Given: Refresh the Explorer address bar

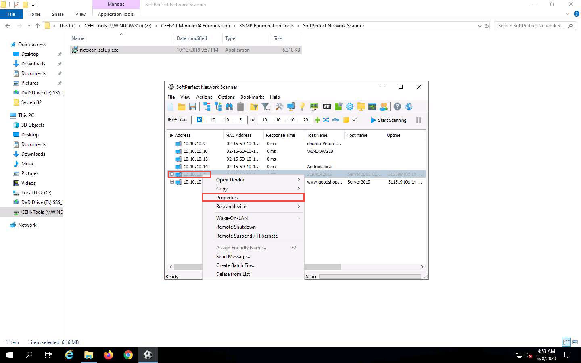Looking at the screenshot, I should pos(487,26).
